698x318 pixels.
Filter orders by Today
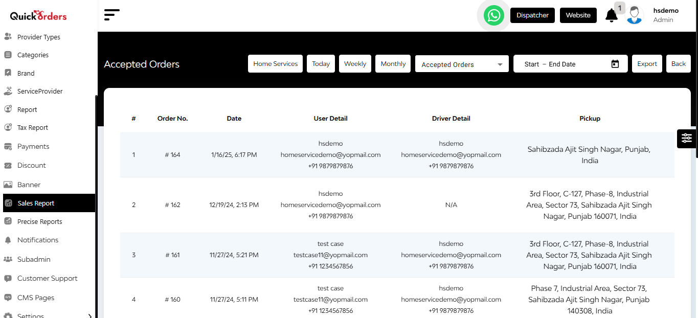(x=321, y=64)
